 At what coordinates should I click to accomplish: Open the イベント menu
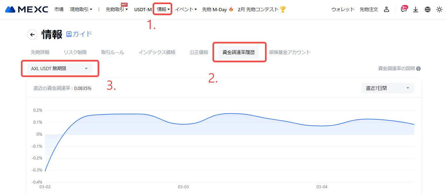[186, 9]
